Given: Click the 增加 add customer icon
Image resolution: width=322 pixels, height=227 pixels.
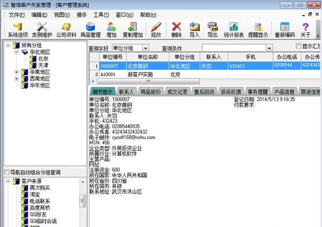Looking at the screenshot, I should pyautogui.click(x=111, y=30).
